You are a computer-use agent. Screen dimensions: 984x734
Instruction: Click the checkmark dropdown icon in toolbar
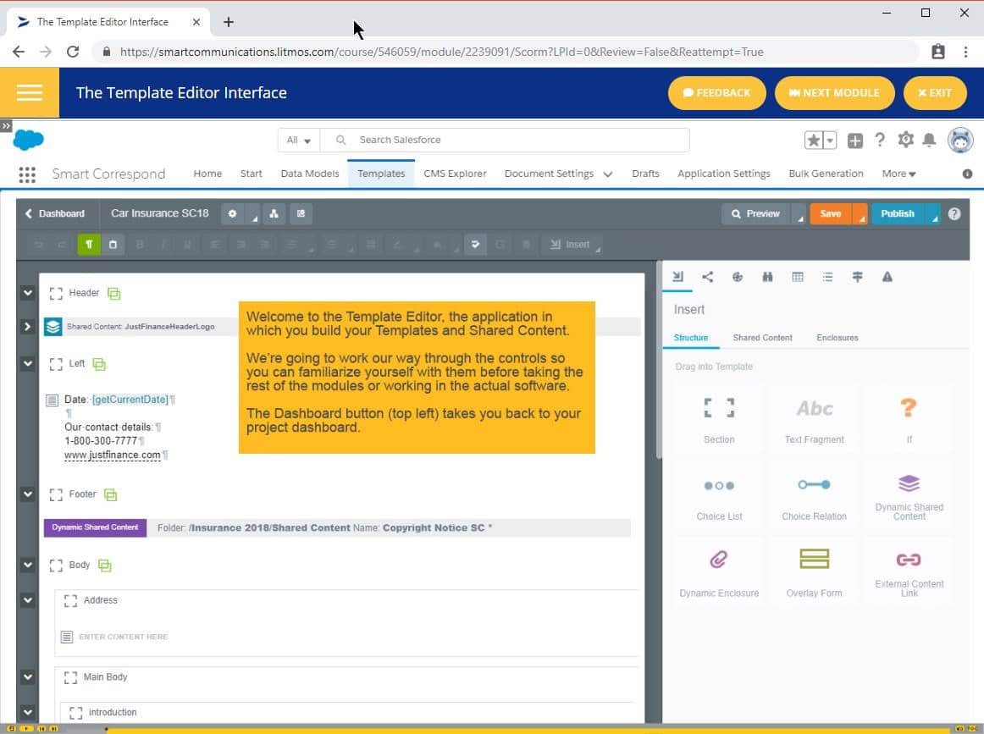click(475, 245)
